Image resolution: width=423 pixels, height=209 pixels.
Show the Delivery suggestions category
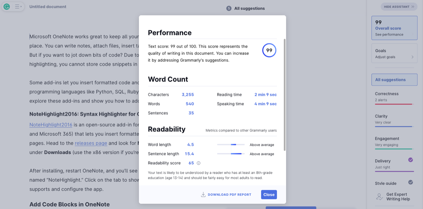click(x=394, y=165)
